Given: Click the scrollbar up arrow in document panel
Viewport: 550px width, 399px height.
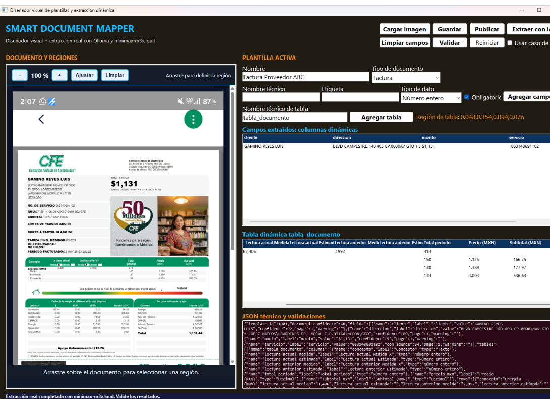Looking at the screenshot, I should coord(232,89).
